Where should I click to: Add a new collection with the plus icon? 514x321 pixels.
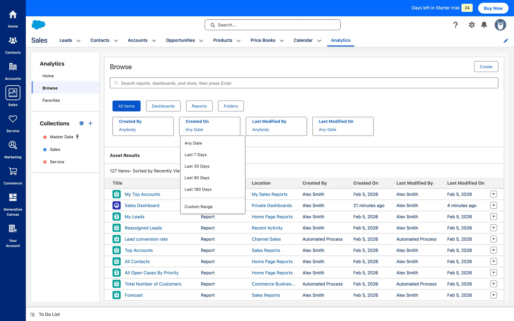click(90, 123)
